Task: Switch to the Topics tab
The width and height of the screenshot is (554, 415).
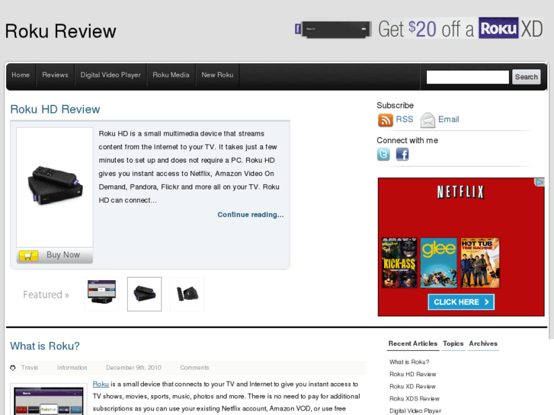Action: (453, 343)
